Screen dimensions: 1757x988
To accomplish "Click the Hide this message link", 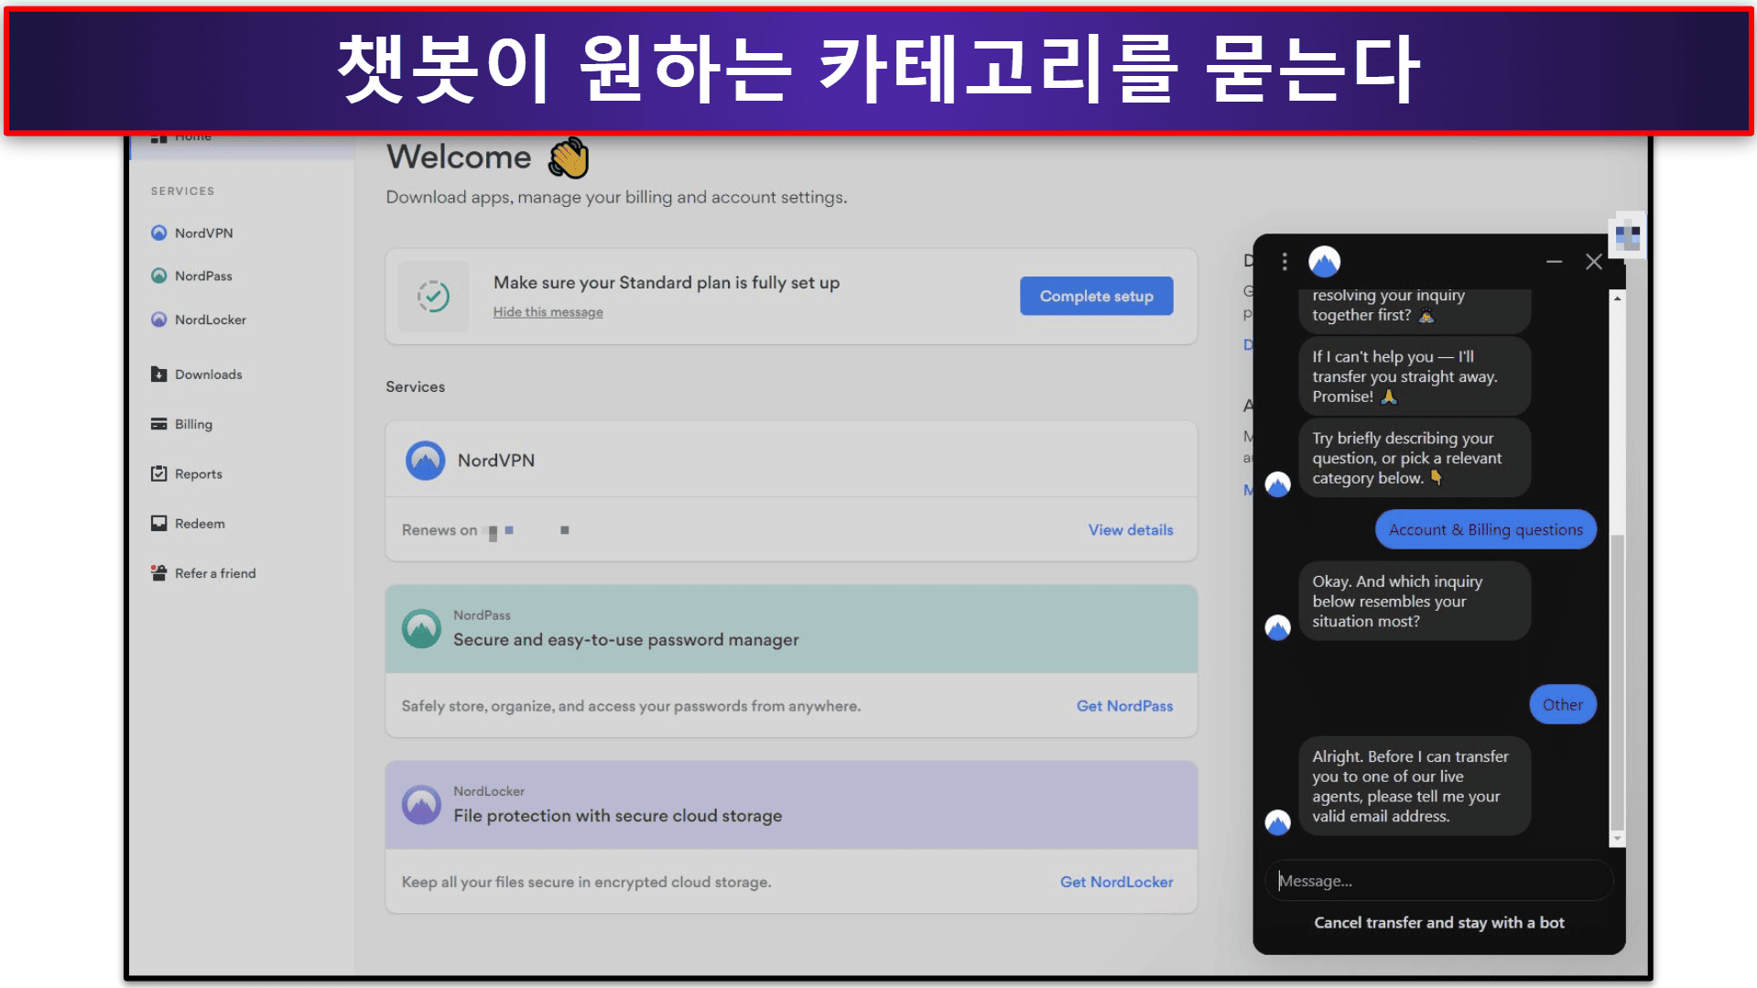I will tap(548, 312).
